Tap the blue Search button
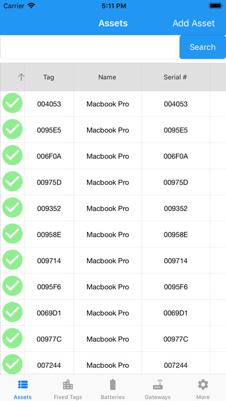This screenshot has height=401, width=226. (202, 47)
